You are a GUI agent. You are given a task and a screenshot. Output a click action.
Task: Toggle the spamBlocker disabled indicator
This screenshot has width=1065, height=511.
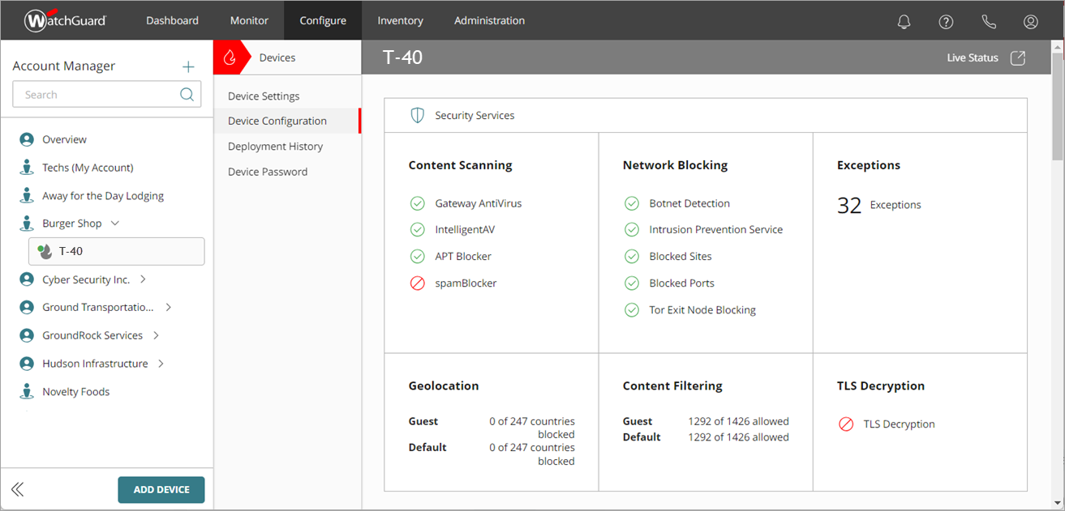tap(417, 283)
